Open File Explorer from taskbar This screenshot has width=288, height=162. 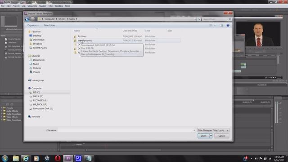[16, 158]
